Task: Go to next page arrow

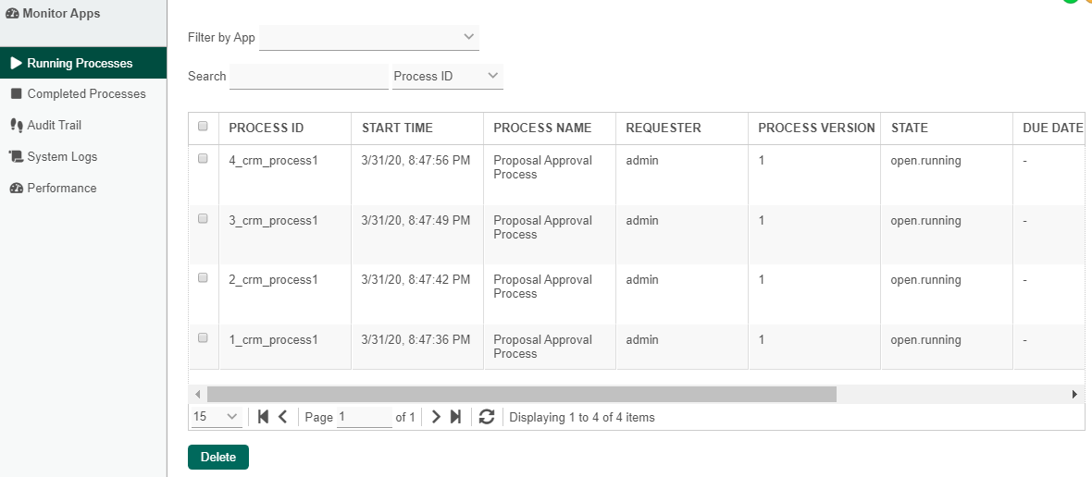Action: [x=436, y=417]
